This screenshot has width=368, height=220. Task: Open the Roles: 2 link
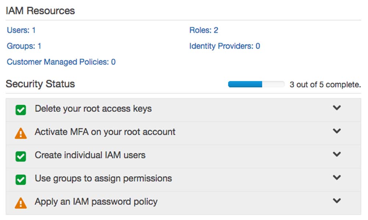[204, 30]
